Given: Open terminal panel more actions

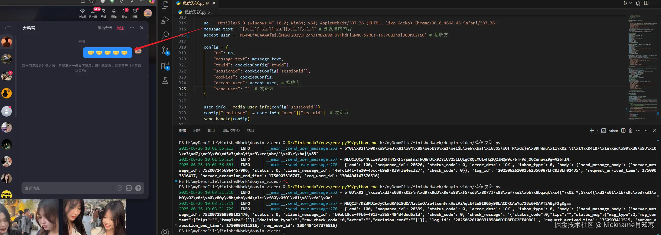Looking at the screenshot, I should (638, 130).
